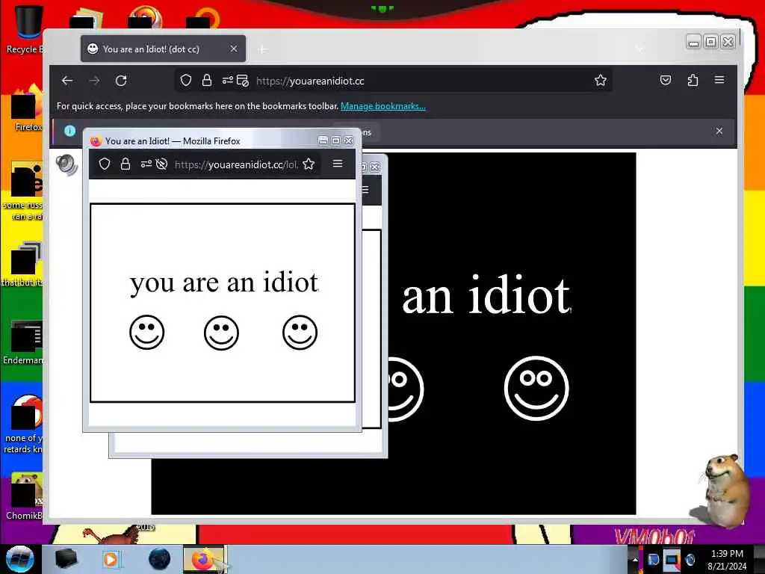This screenshot has width=765, height=574.
Task: Minimize the front popup Firefox window
Action: pos(323,141)
